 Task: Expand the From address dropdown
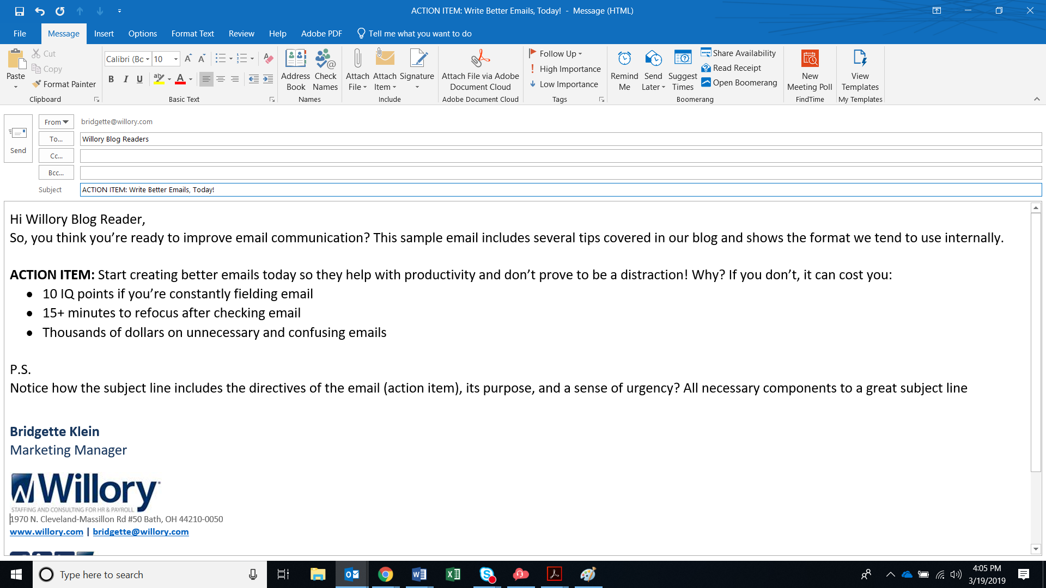[x=56, y=122]
